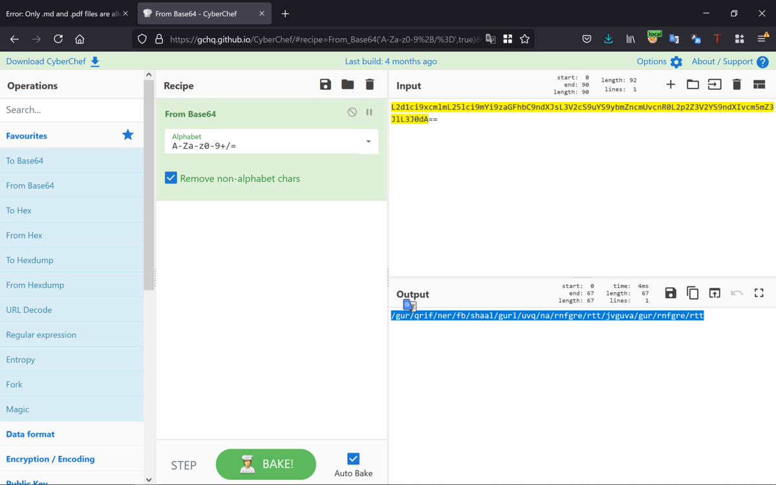Select the To Hex operation
The height and width of the screenshot is (485, 776).
pos(72,210)
